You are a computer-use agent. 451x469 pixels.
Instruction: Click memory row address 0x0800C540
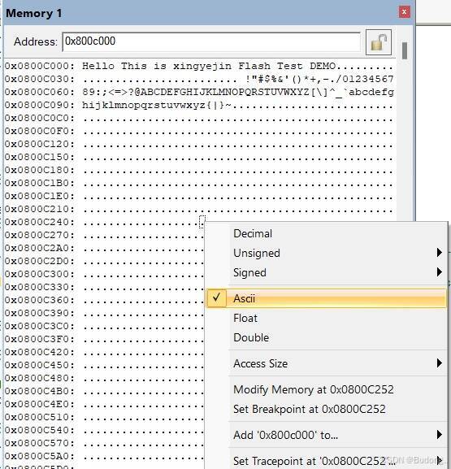click(x=39, y=430)
